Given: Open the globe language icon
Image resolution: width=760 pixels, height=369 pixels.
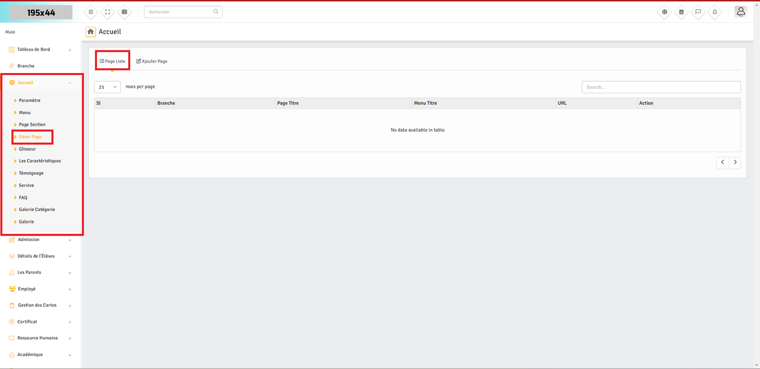Looking at the screenshot, I should 665,12.
